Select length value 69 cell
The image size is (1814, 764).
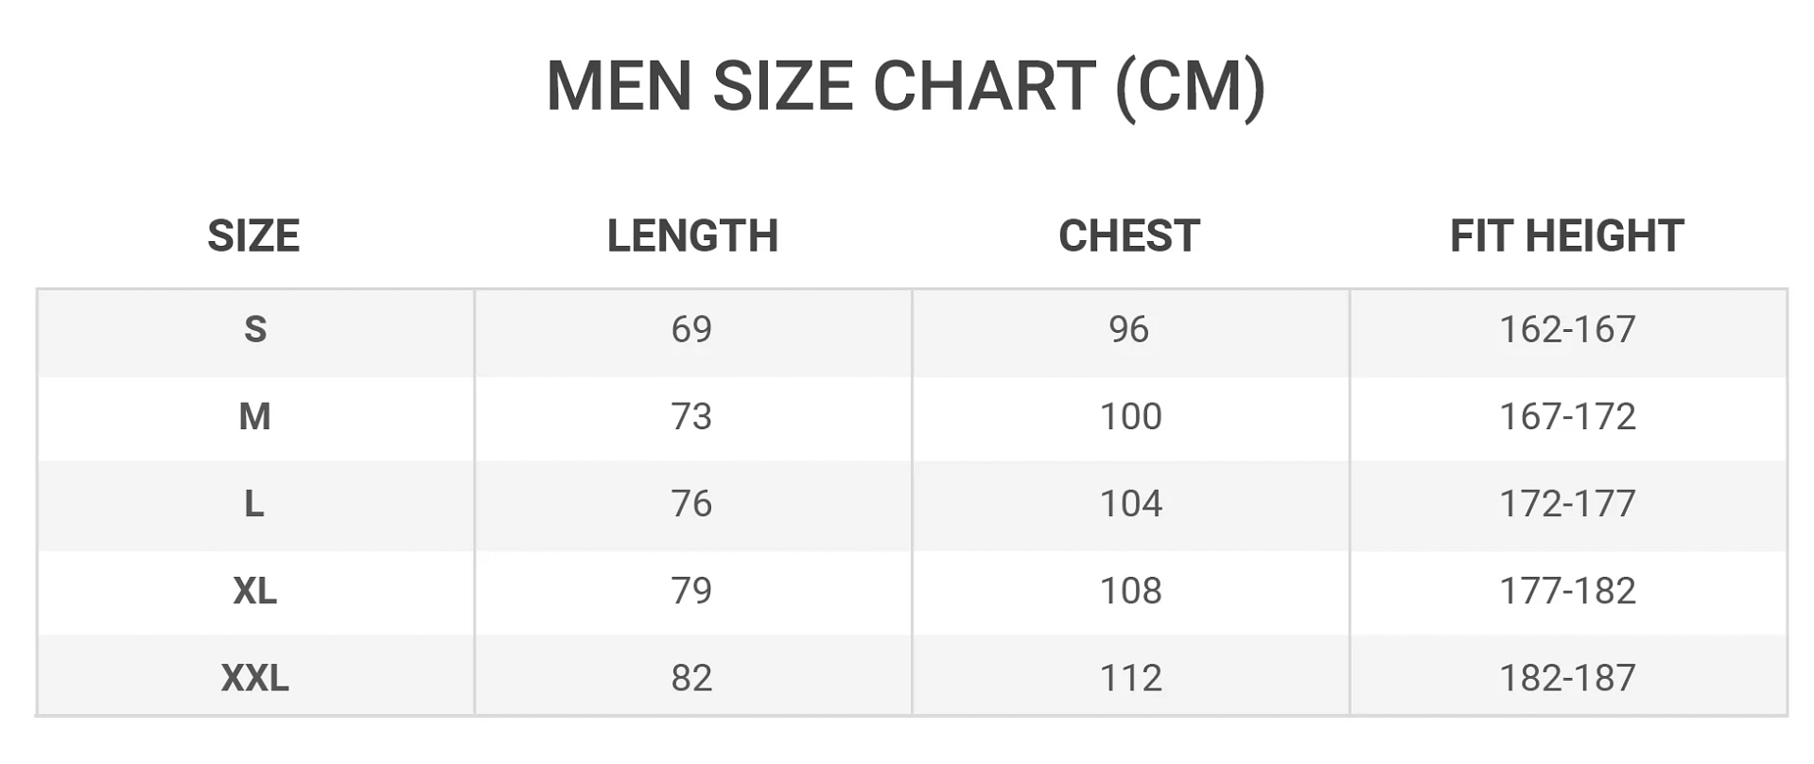[691, 329]
